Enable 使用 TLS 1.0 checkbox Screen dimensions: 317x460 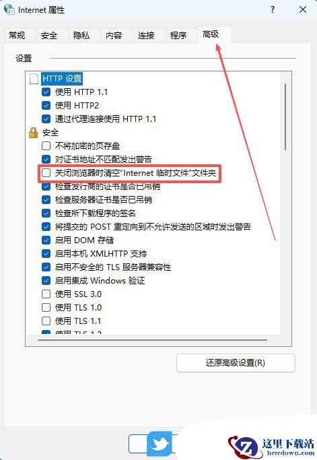pos(46,307)
